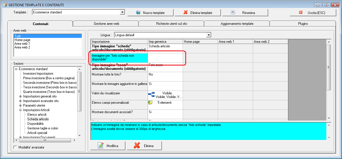Click the tree icon in Valori da visualizzare
The image size is (342, 159).
click(x=151, y=94)
